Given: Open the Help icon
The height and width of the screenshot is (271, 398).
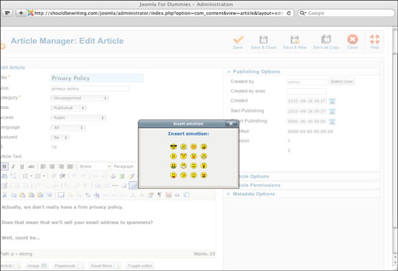Looking at the screenshot, I should 375,42.
